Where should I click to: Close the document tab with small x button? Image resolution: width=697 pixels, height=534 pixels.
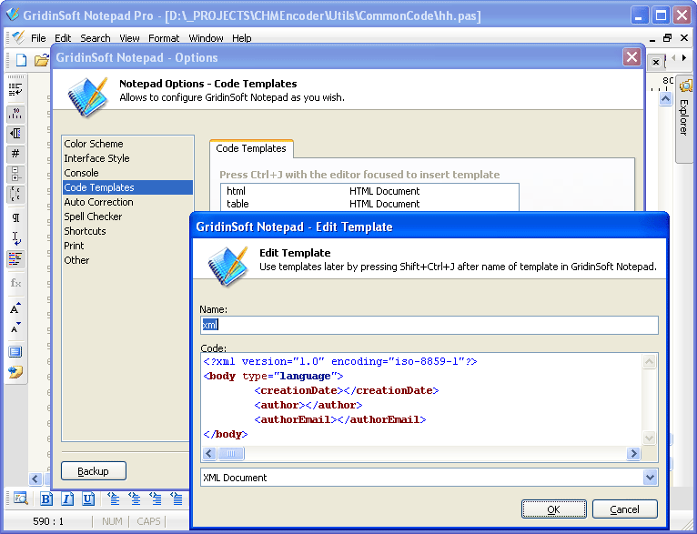click(x=656, y=62)
